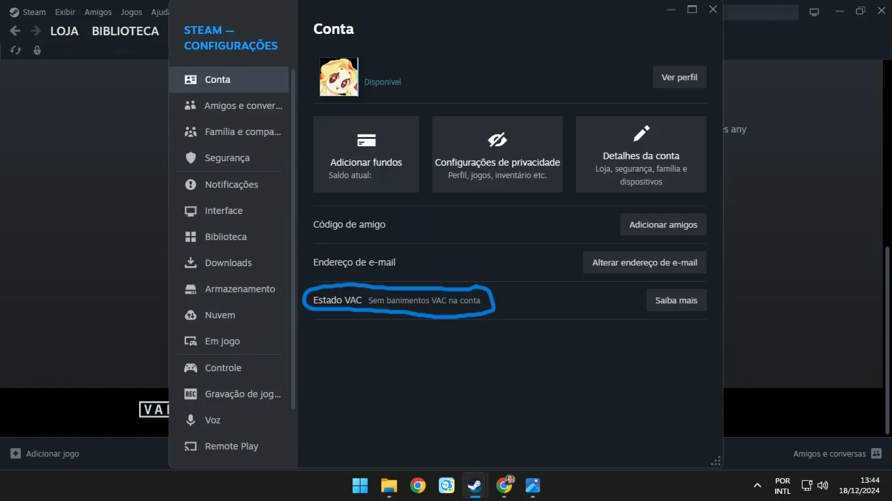Click the Steam icon in the taskbar
The height and width of the screenshot is (501, 892).
[x=475, y=485]
